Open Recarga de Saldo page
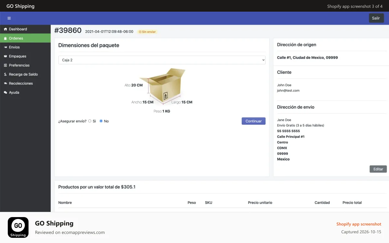This screenshot has width=389, height=243. [x=25, y=75]
